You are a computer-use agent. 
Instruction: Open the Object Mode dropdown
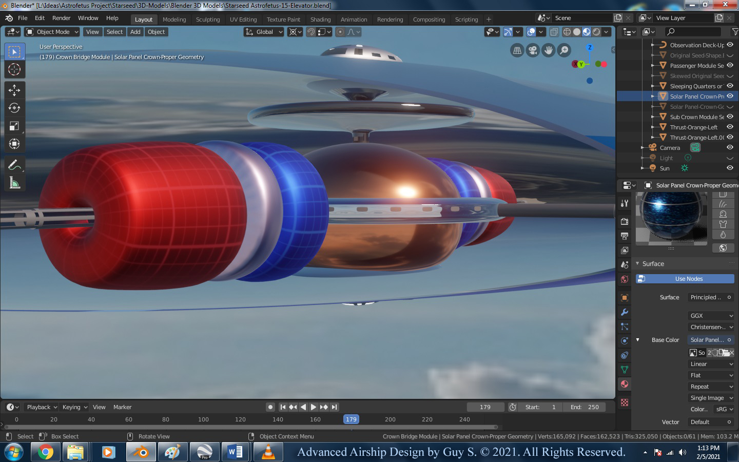tap(52, 32)
